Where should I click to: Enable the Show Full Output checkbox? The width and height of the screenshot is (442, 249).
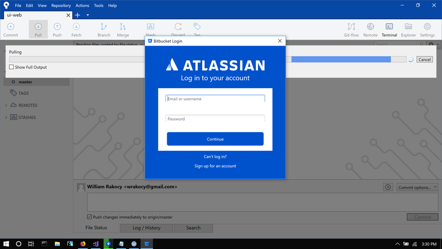pos(11,67)
